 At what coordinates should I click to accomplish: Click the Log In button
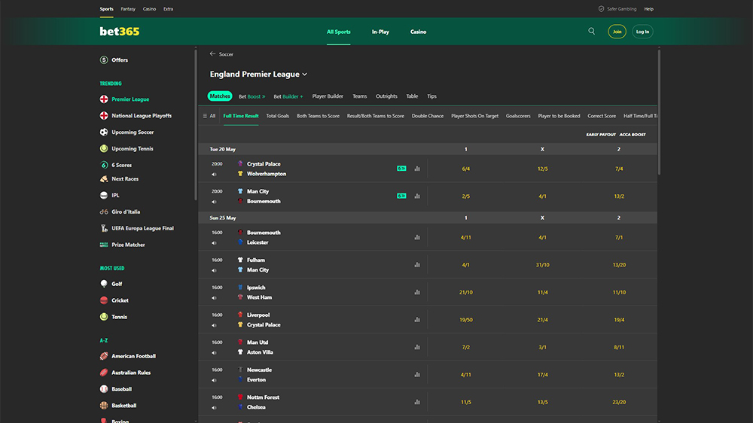tap(642, 32)
